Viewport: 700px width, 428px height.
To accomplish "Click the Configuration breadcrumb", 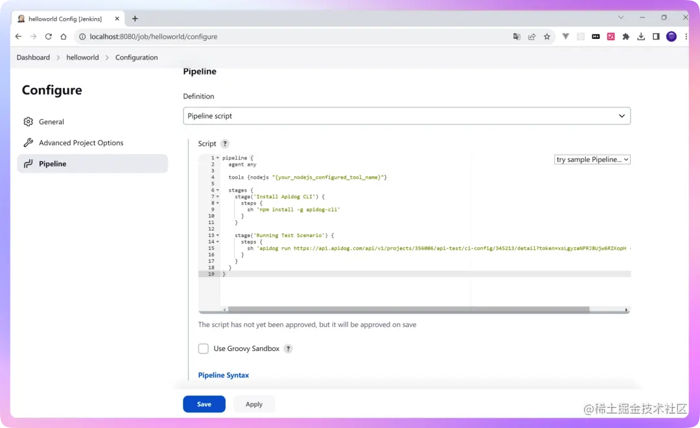I will tap(137, 57).
